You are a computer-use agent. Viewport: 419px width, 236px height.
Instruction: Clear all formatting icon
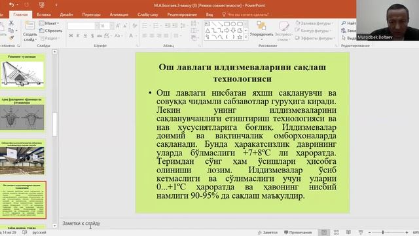point(135,26)
